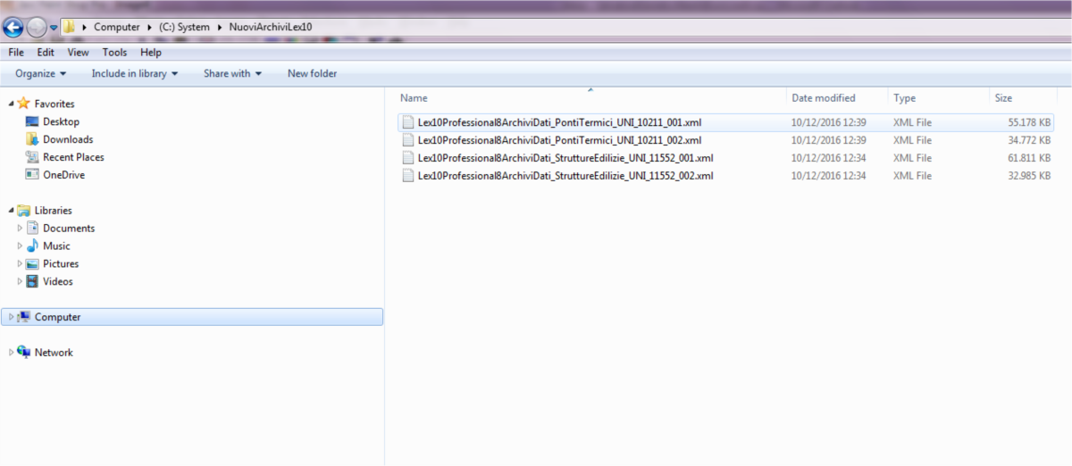The width and height of the screenshot is (1072, 466).
Task: Select Pictures in Libraries
Action: click(x=61, y=264)
